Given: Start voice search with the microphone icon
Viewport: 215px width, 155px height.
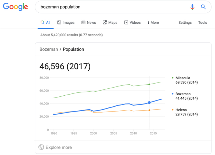Looking at the screenshot, I should click(x=192, y=7).
